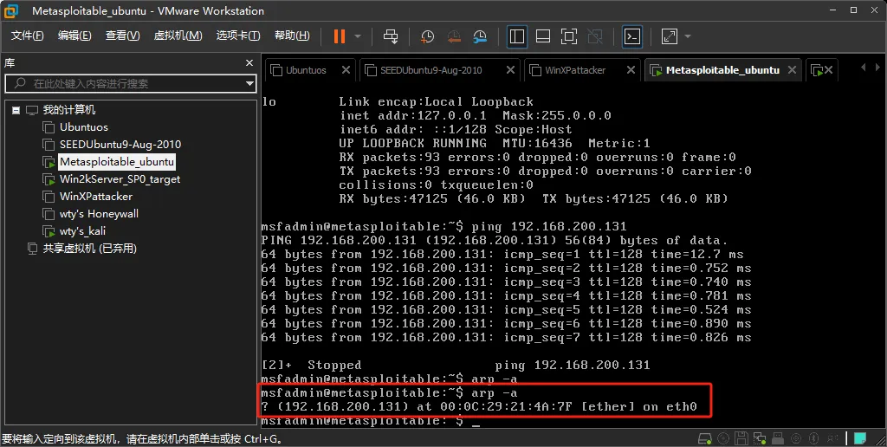The width and height of the screenshot is (887, 447).
Task: Close the WinXPattacker tab
Action: (631, 69)
